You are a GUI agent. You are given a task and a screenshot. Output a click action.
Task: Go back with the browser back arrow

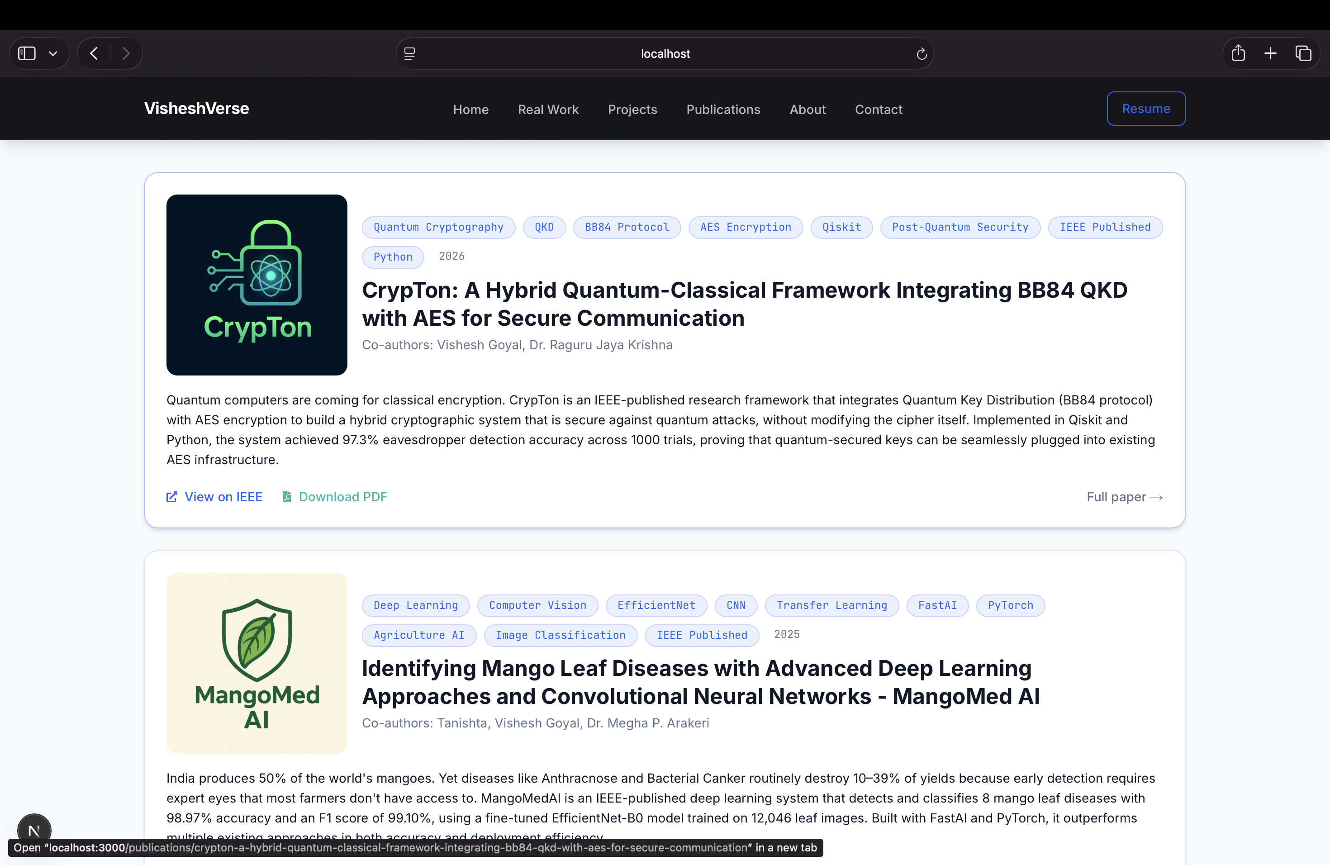pos(94,54)
